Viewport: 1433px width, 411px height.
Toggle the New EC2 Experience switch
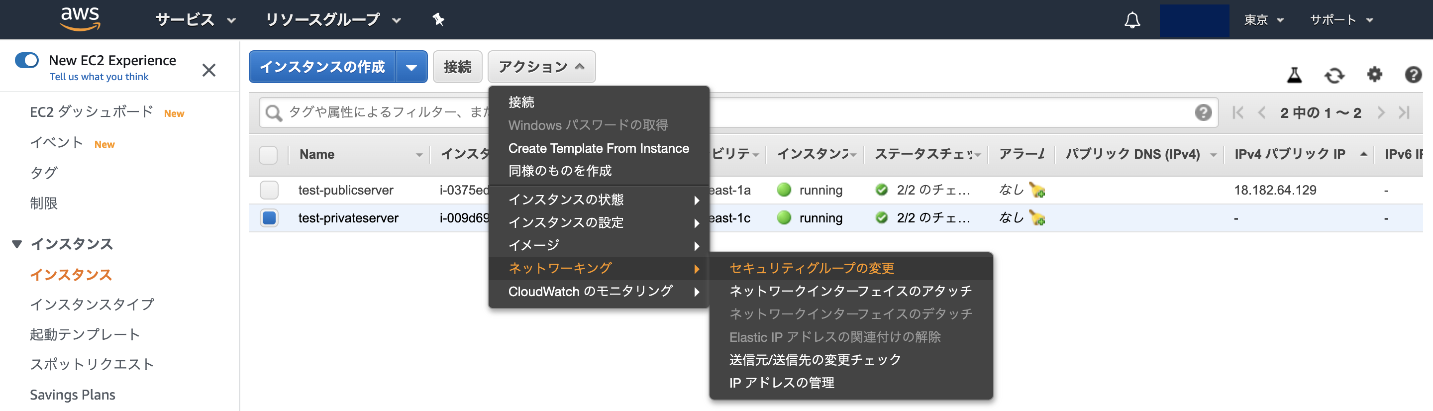click(27, 60)
